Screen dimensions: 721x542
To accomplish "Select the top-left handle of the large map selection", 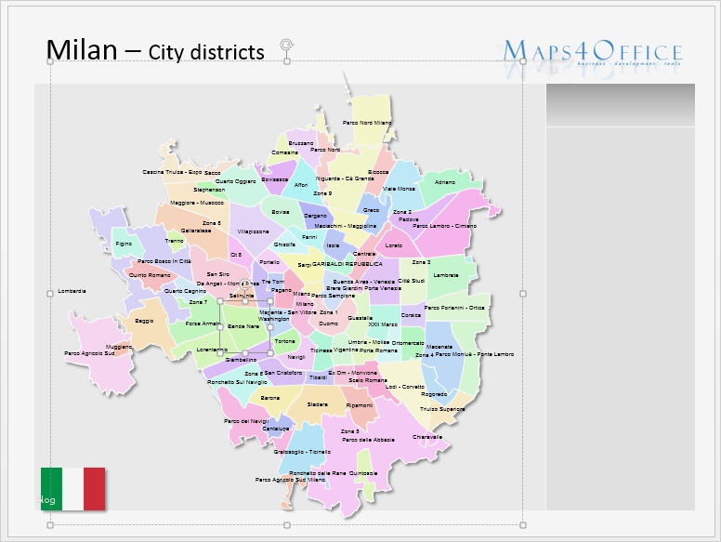I will pos(50,61).
